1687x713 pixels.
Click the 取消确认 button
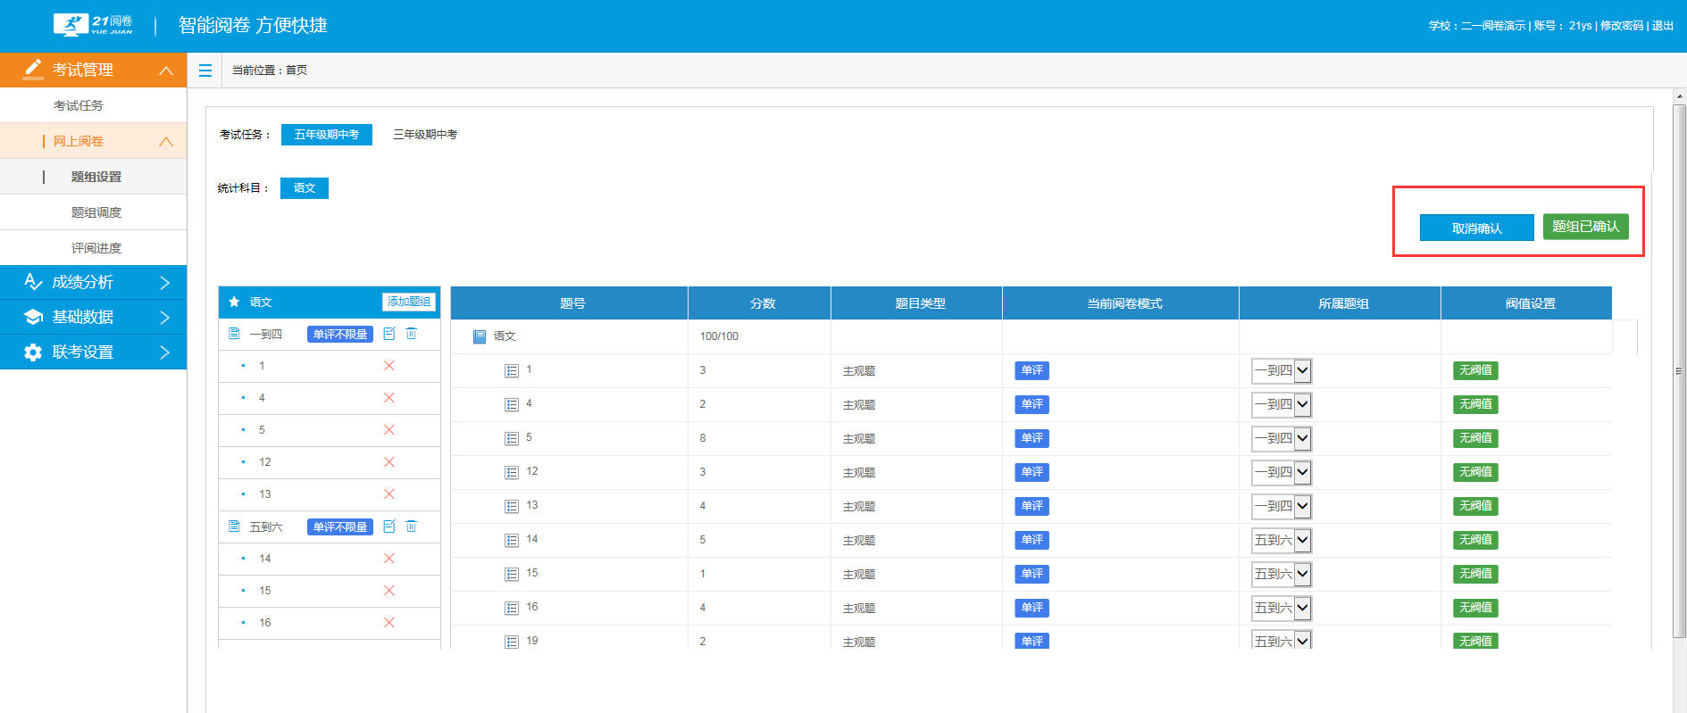(1477, 228)
